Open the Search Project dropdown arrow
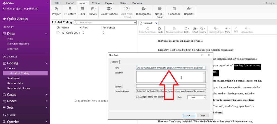Viewport: 277px width, 124px height. coord(135,23)
